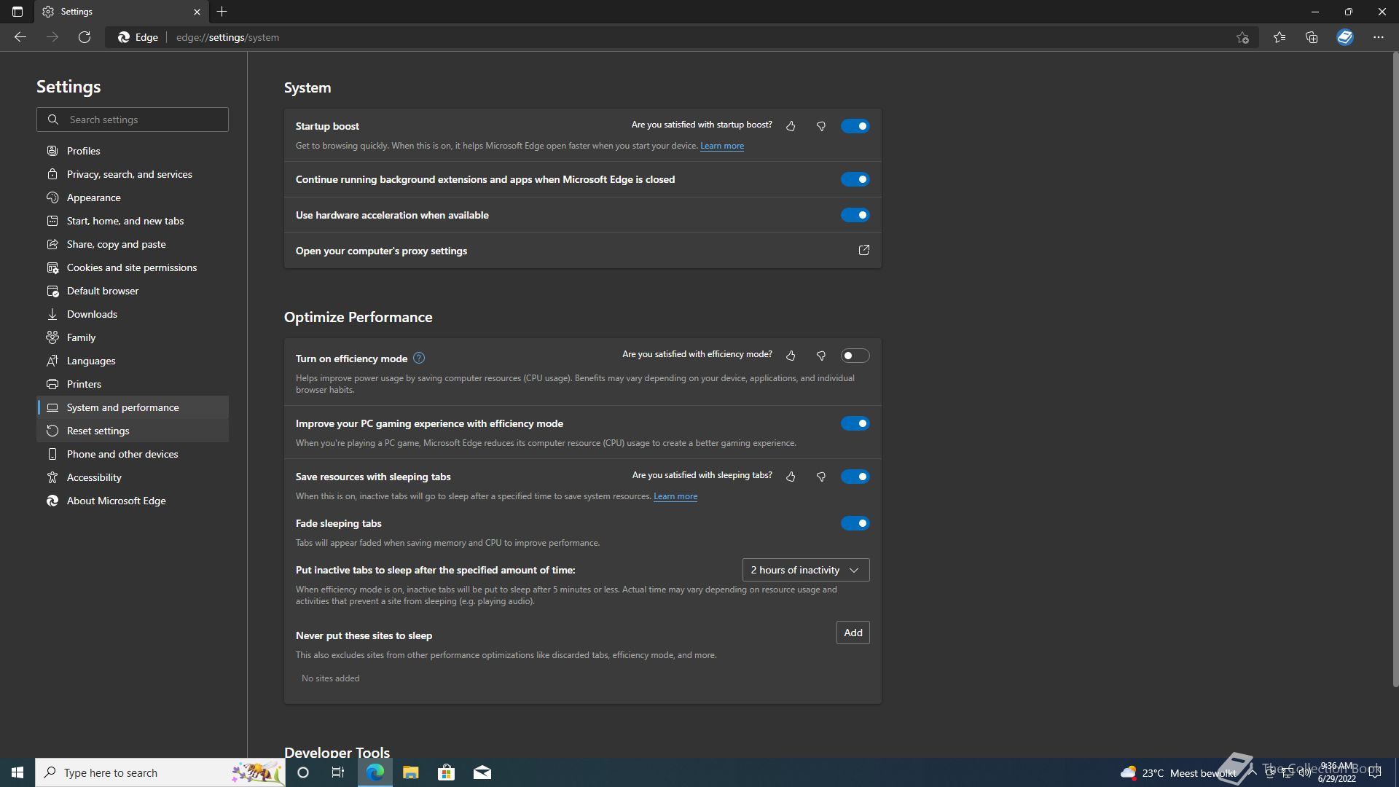Go back to the previous page
The height and width of the screenshot is (787, 1399).
coord(20,37)
